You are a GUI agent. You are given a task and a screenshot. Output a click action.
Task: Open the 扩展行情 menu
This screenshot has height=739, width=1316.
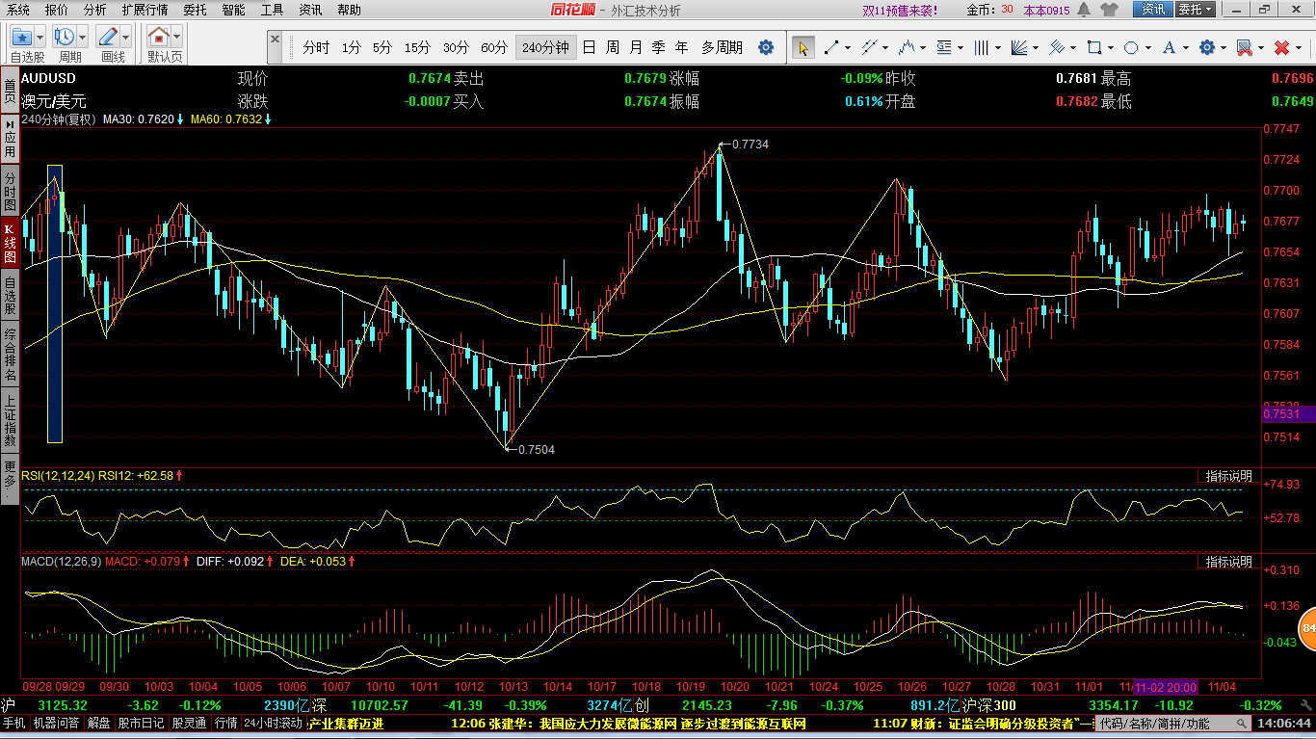145,10
